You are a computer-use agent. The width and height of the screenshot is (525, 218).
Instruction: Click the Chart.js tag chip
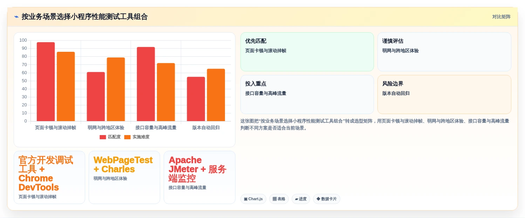click(253, 199)
